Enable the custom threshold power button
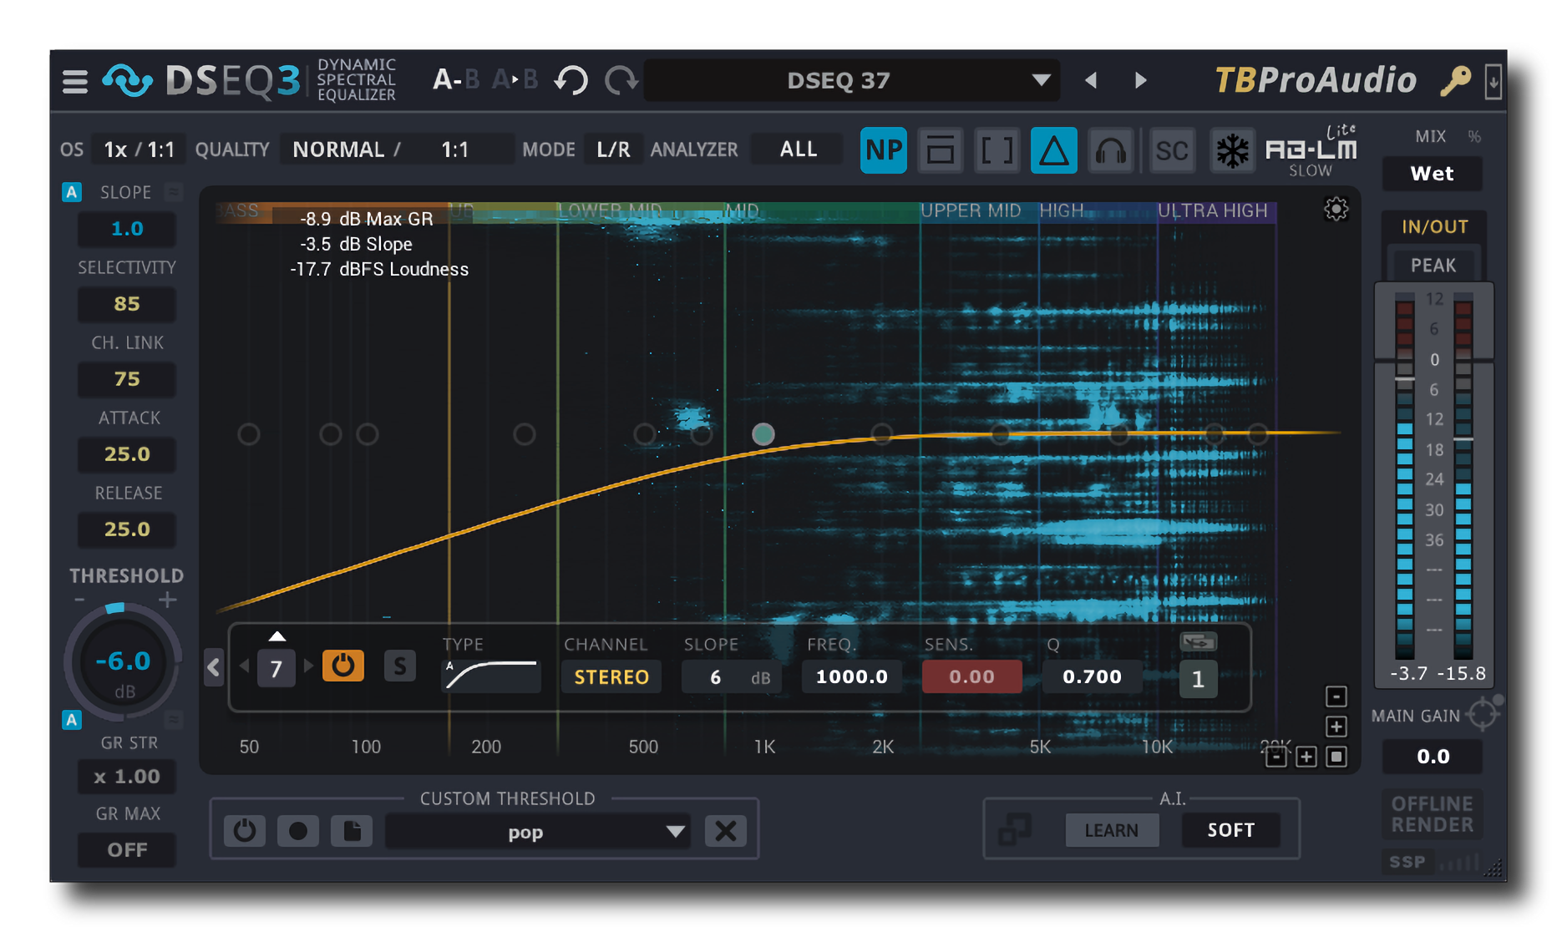Viewport: 1557px width, 932px height. click(x=244, y=830)
